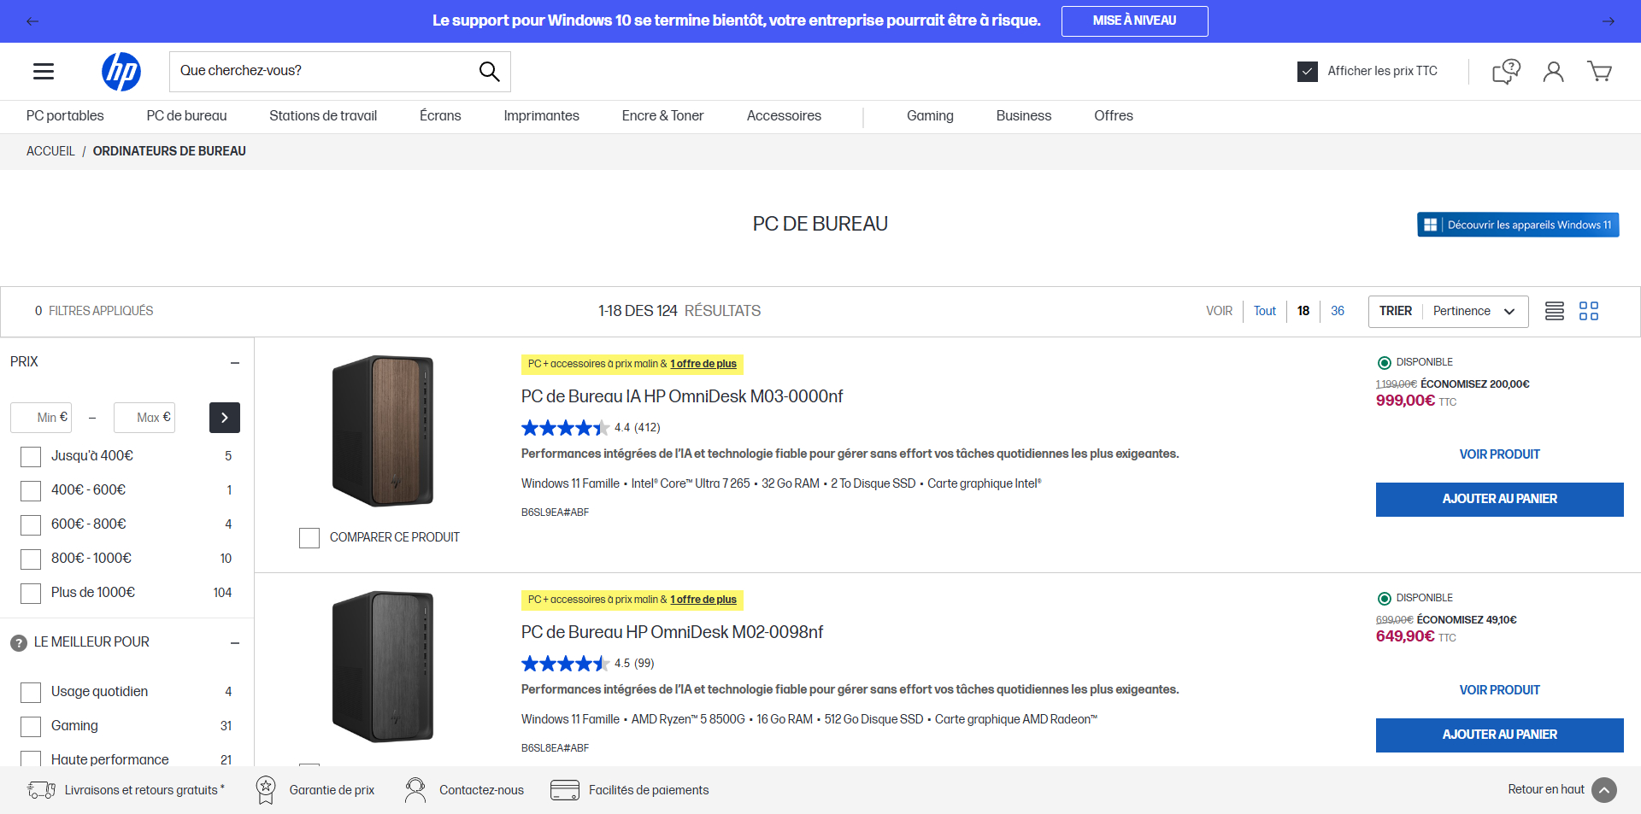This screenshot has height=814, width=1641.
Task: Open the Trier Pertinence dropdown
Action: point(1448,311)
